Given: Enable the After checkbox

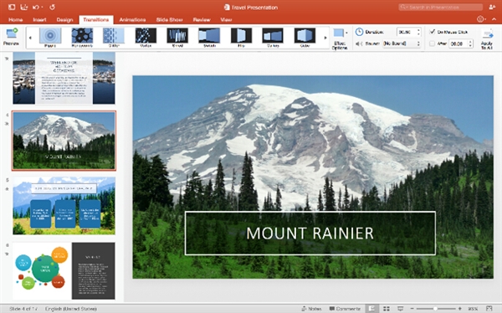Looking at the screenshot, I should tap(433, 44).
